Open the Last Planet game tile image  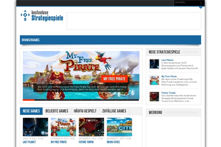click(35, 127)
